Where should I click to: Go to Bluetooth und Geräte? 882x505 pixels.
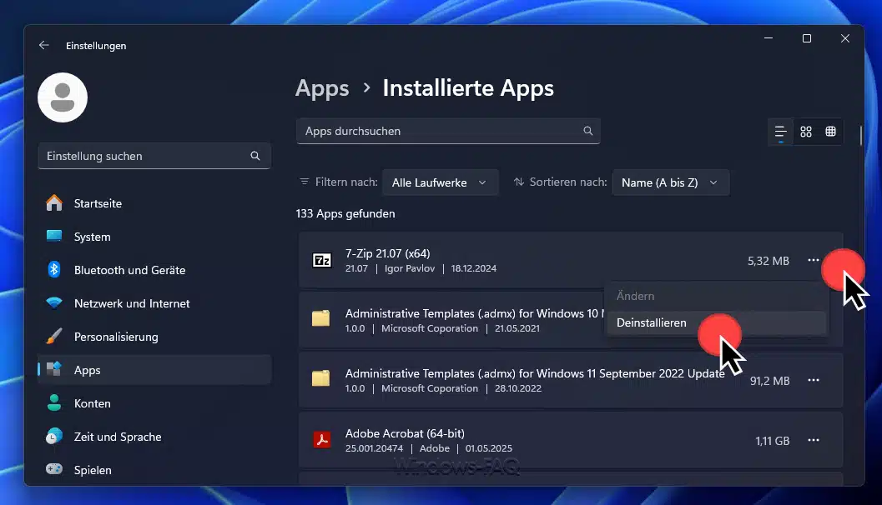[x=129, y=270]
